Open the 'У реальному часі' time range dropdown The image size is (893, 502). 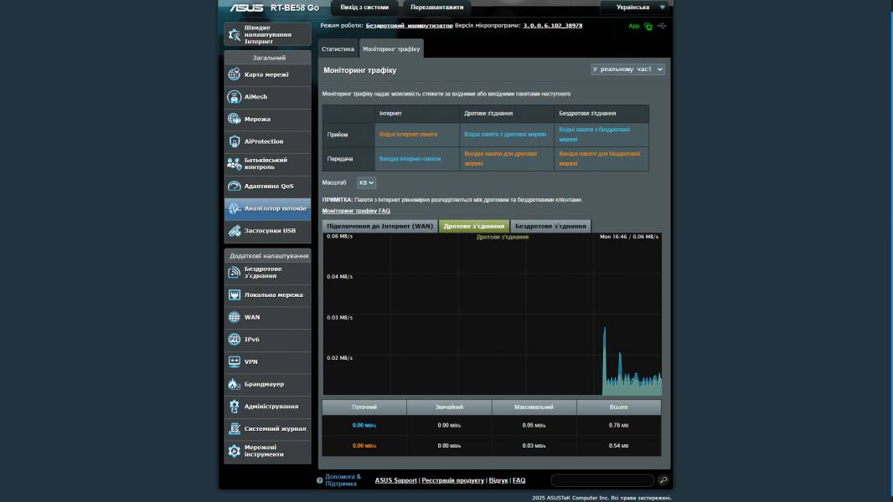pos(627,69)
